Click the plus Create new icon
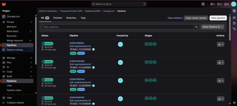 pyautogui.click(x=203, y=4)
